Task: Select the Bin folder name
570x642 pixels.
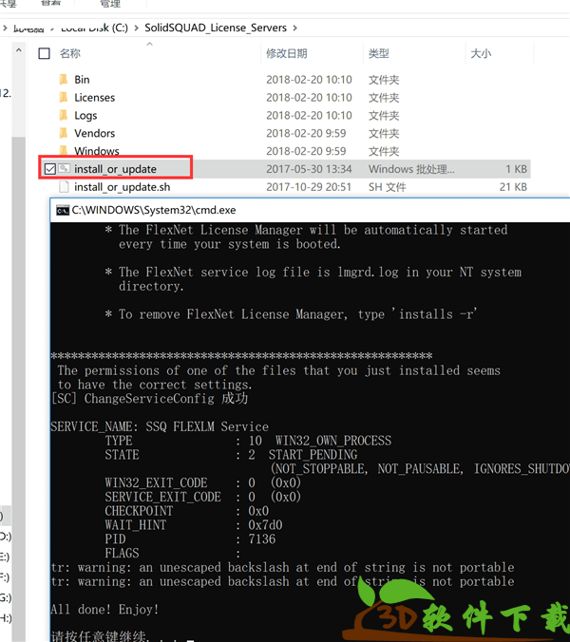Action: click(82, 80)
